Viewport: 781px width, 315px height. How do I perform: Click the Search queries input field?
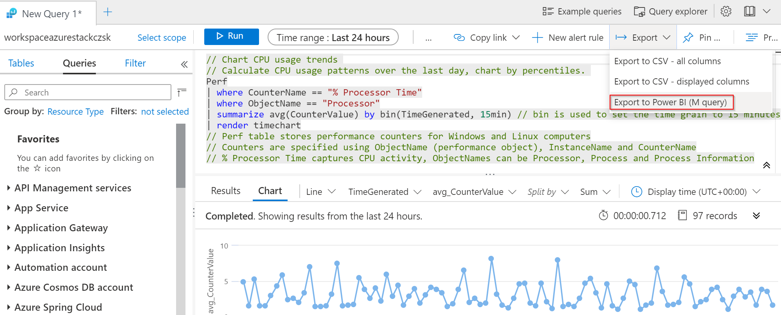(x=94, y=93)
